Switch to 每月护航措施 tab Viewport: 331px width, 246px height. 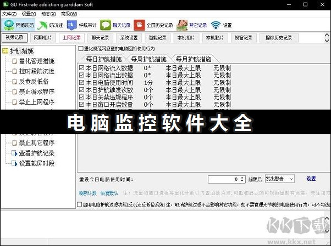(x=194, y=59)
